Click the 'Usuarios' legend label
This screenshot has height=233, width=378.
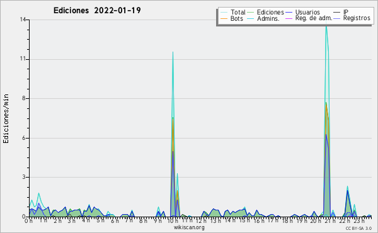pos(307,12)
